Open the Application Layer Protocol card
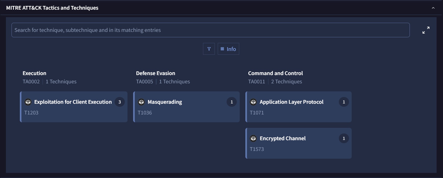Screen dimensions: 443x178 point(298,107)
